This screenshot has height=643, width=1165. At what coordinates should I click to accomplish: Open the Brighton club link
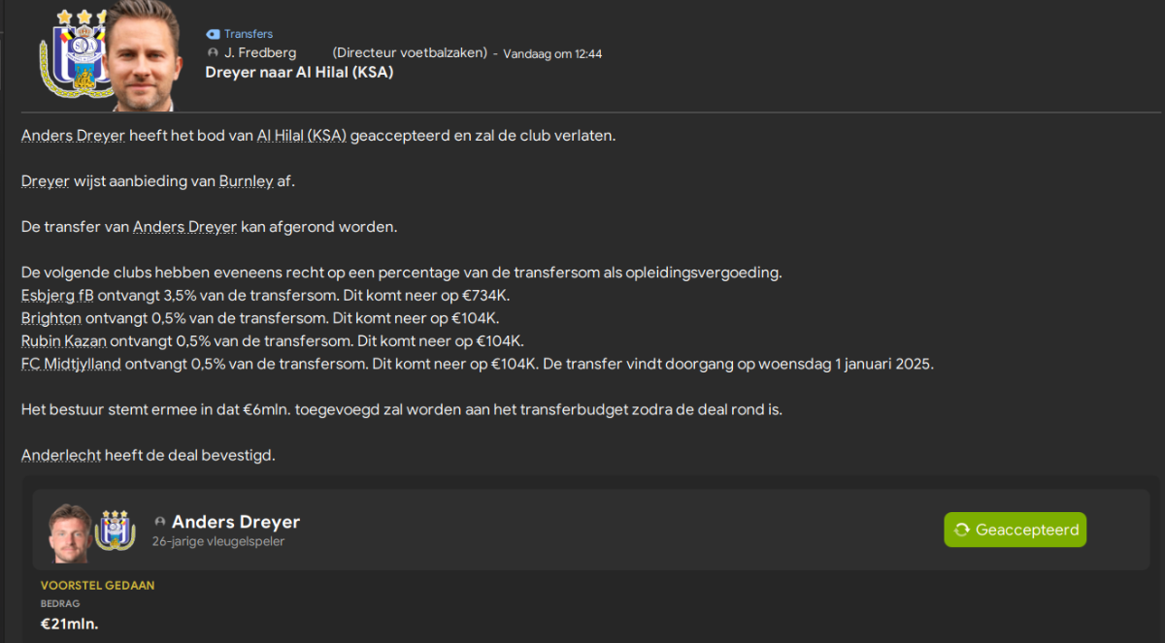50,318
